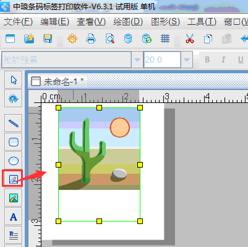Screen dimensions: 248x247
Task: Save the label with the floppy icon
Action: click(48, 38)
